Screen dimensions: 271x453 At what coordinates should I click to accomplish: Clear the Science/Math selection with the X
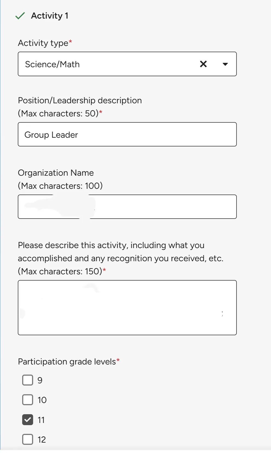click(203, 64)
